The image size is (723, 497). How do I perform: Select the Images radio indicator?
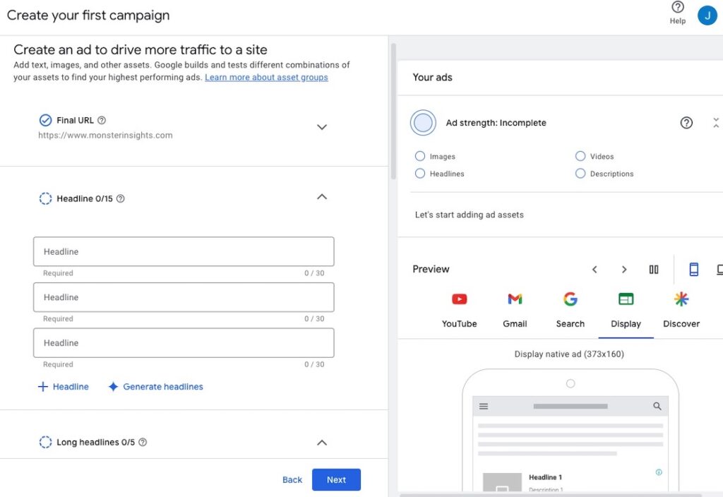coord(420,156)
